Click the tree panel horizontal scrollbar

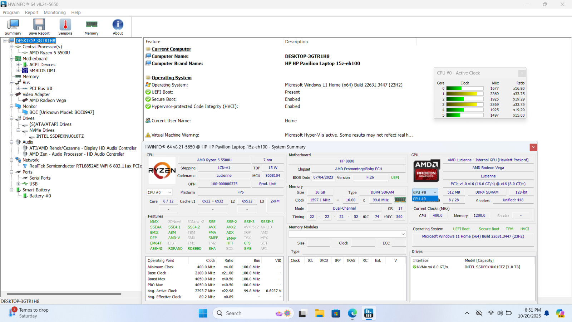pos(64,294)
